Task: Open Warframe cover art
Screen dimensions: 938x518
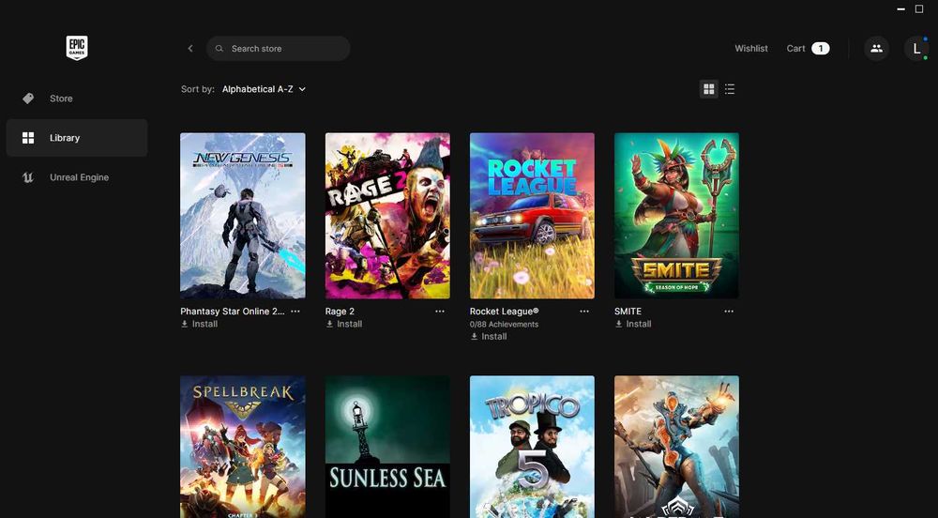Action: click(676, 447)
